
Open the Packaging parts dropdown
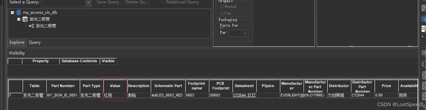pos(245,33)
